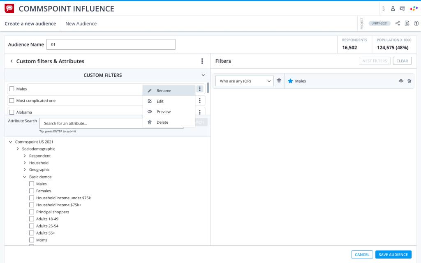Check Household income under $75k
The image size is (421, 263).
click(32, 198)
